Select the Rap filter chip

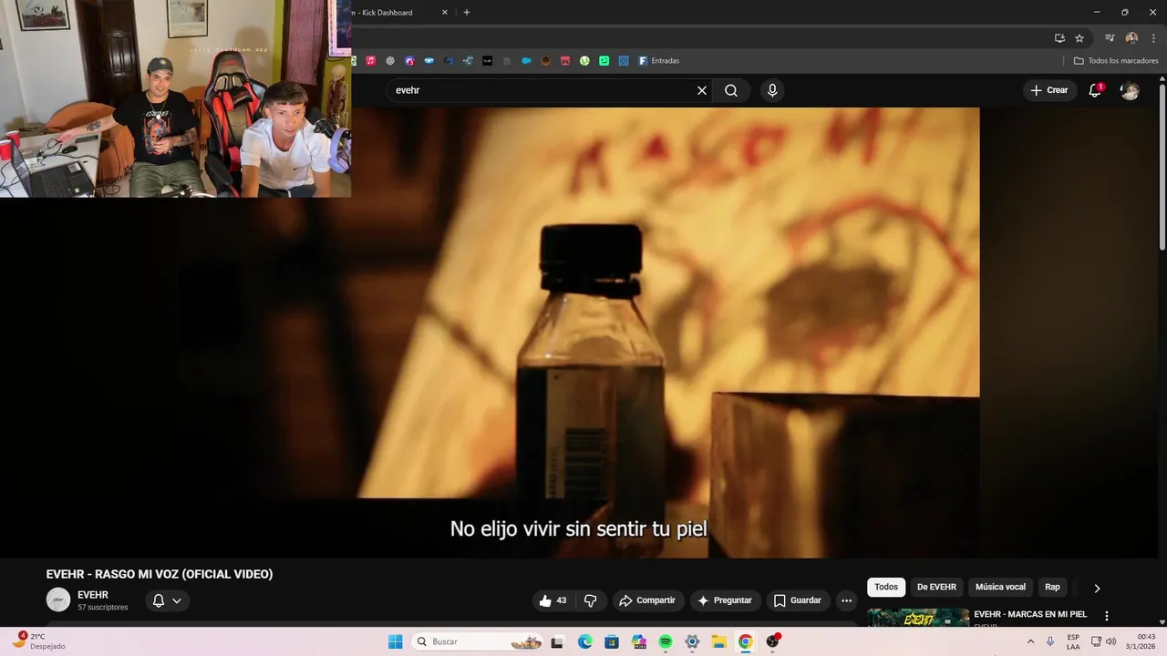[1052, 588]
